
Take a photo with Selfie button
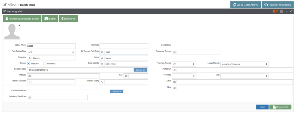(50, 19)
